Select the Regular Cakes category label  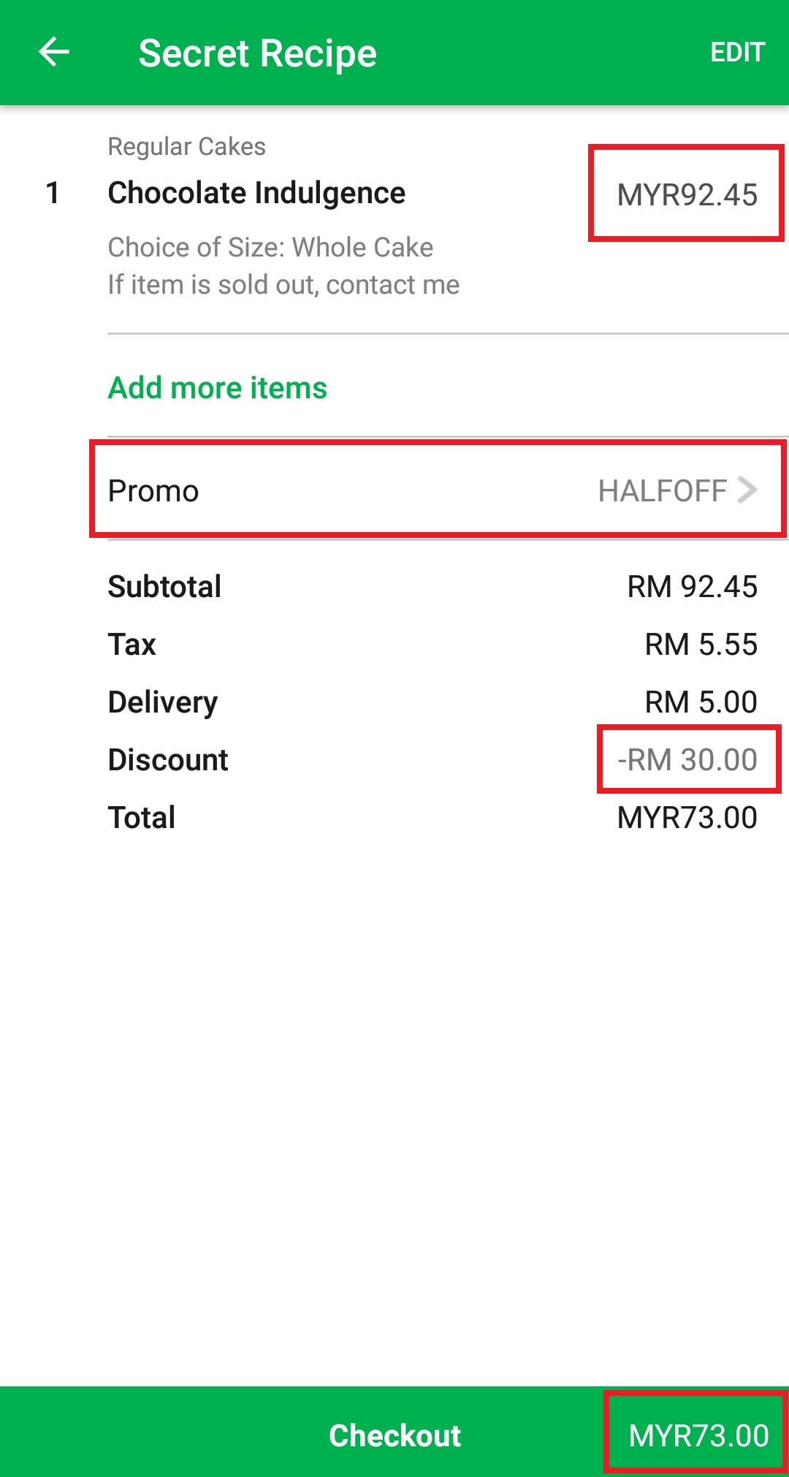[x=186, y=147]
